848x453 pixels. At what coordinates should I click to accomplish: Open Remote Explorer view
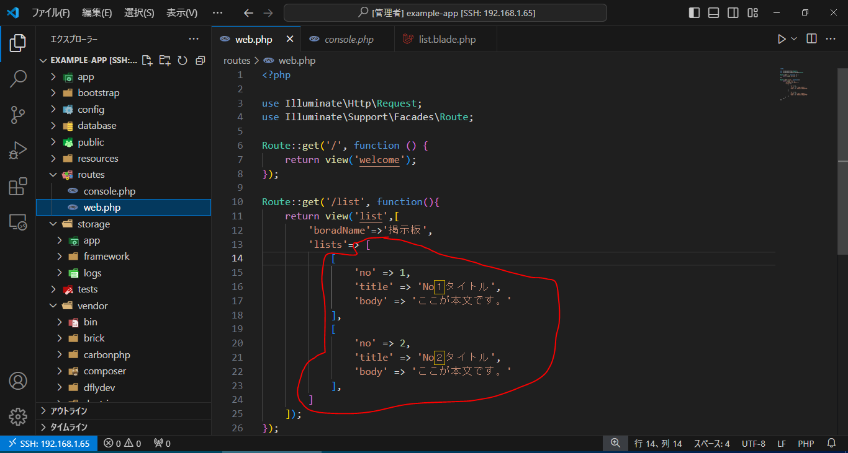pos(18,222)
